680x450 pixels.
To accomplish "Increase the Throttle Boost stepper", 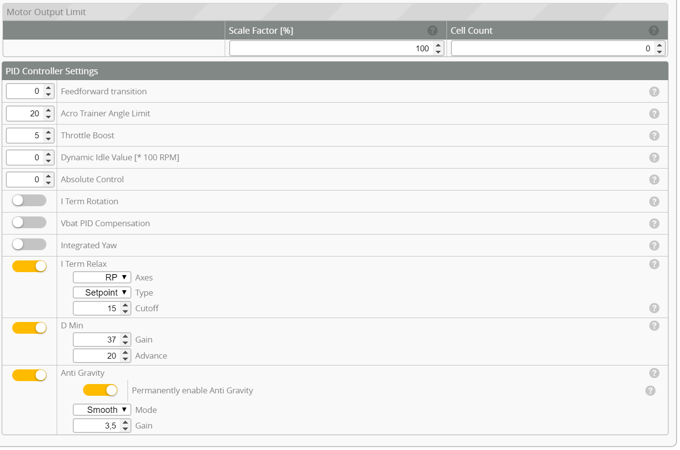I will 48,132.
